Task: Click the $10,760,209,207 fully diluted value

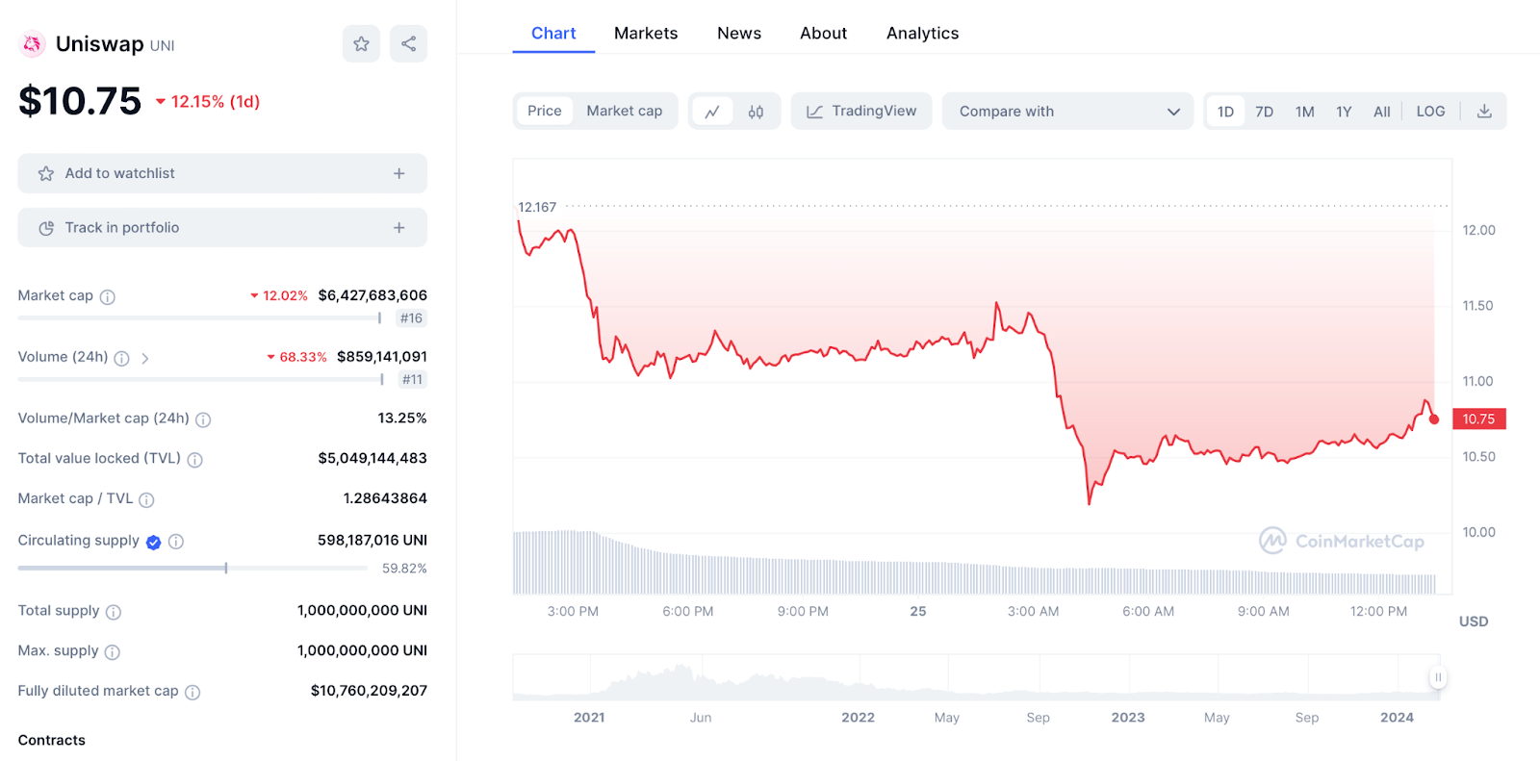Action: [369, 691]
